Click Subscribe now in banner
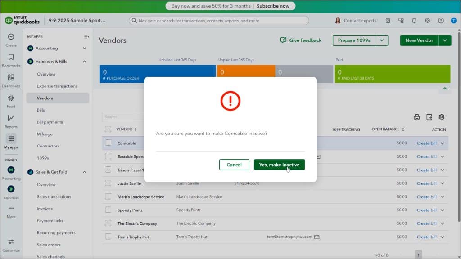This screenshot has height=259, width=461. click(273, 6)
